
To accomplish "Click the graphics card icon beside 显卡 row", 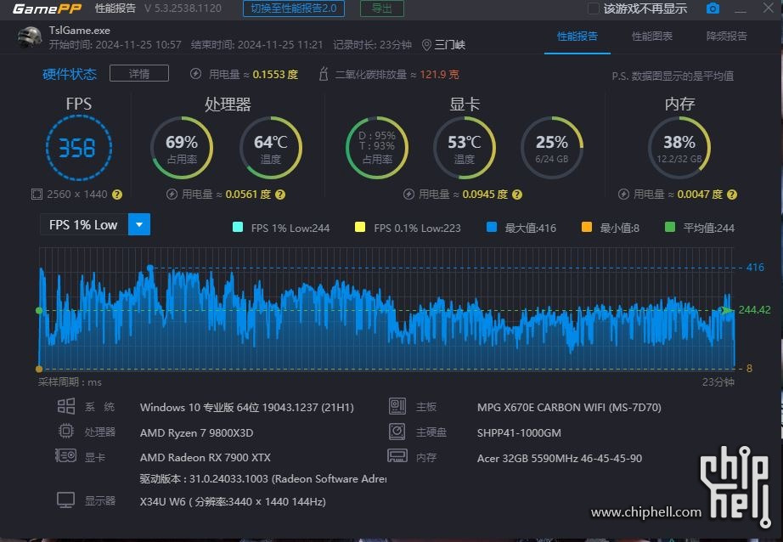I will pos(65,455).
